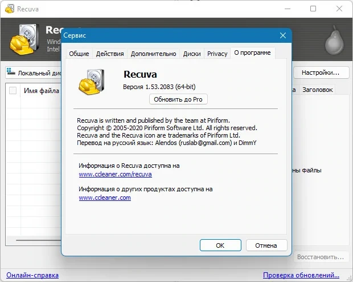Viewport: 353px width, 282px height.
Task: Select the Дополнительно tab
Action: (153, 54)
